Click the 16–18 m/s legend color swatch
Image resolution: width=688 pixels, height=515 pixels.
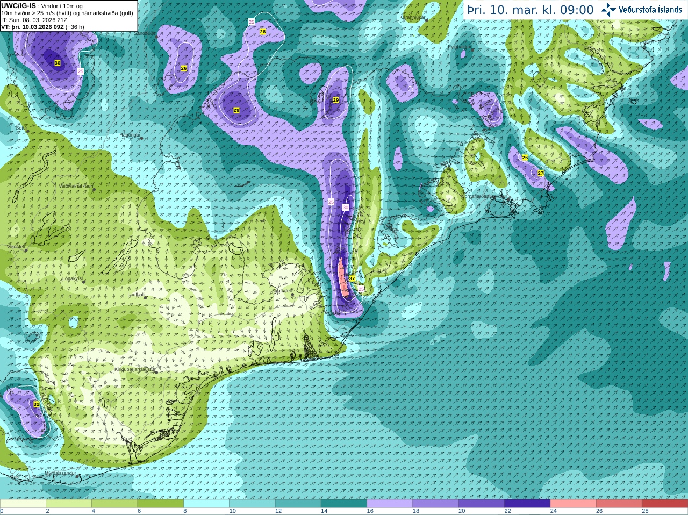[390, 504]
